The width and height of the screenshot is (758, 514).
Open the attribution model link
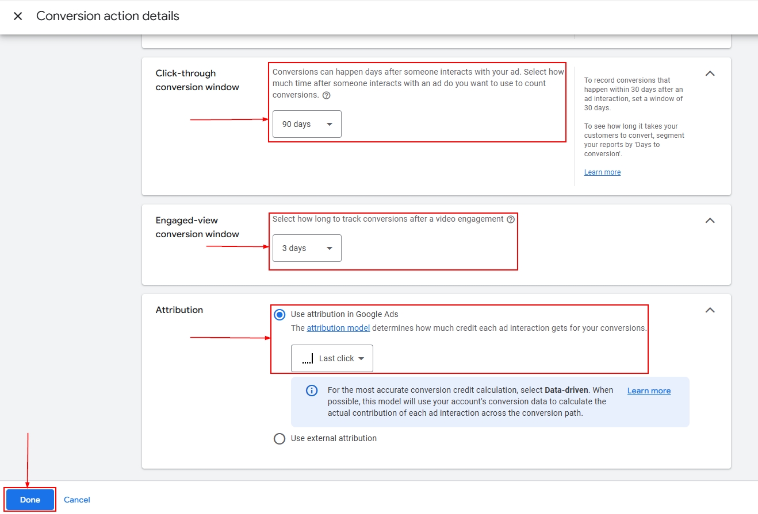point(338,328)
